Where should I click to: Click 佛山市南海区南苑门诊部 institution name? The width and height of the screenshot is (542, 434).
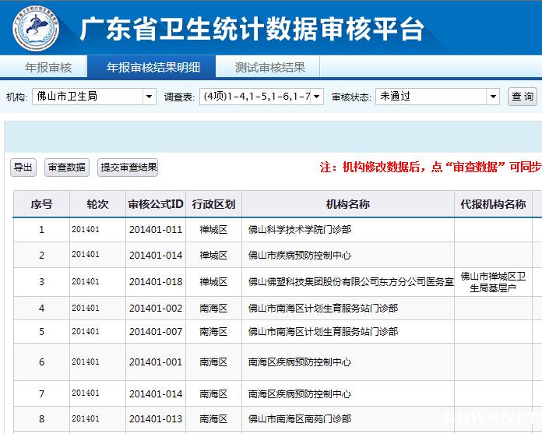point(300,418)
